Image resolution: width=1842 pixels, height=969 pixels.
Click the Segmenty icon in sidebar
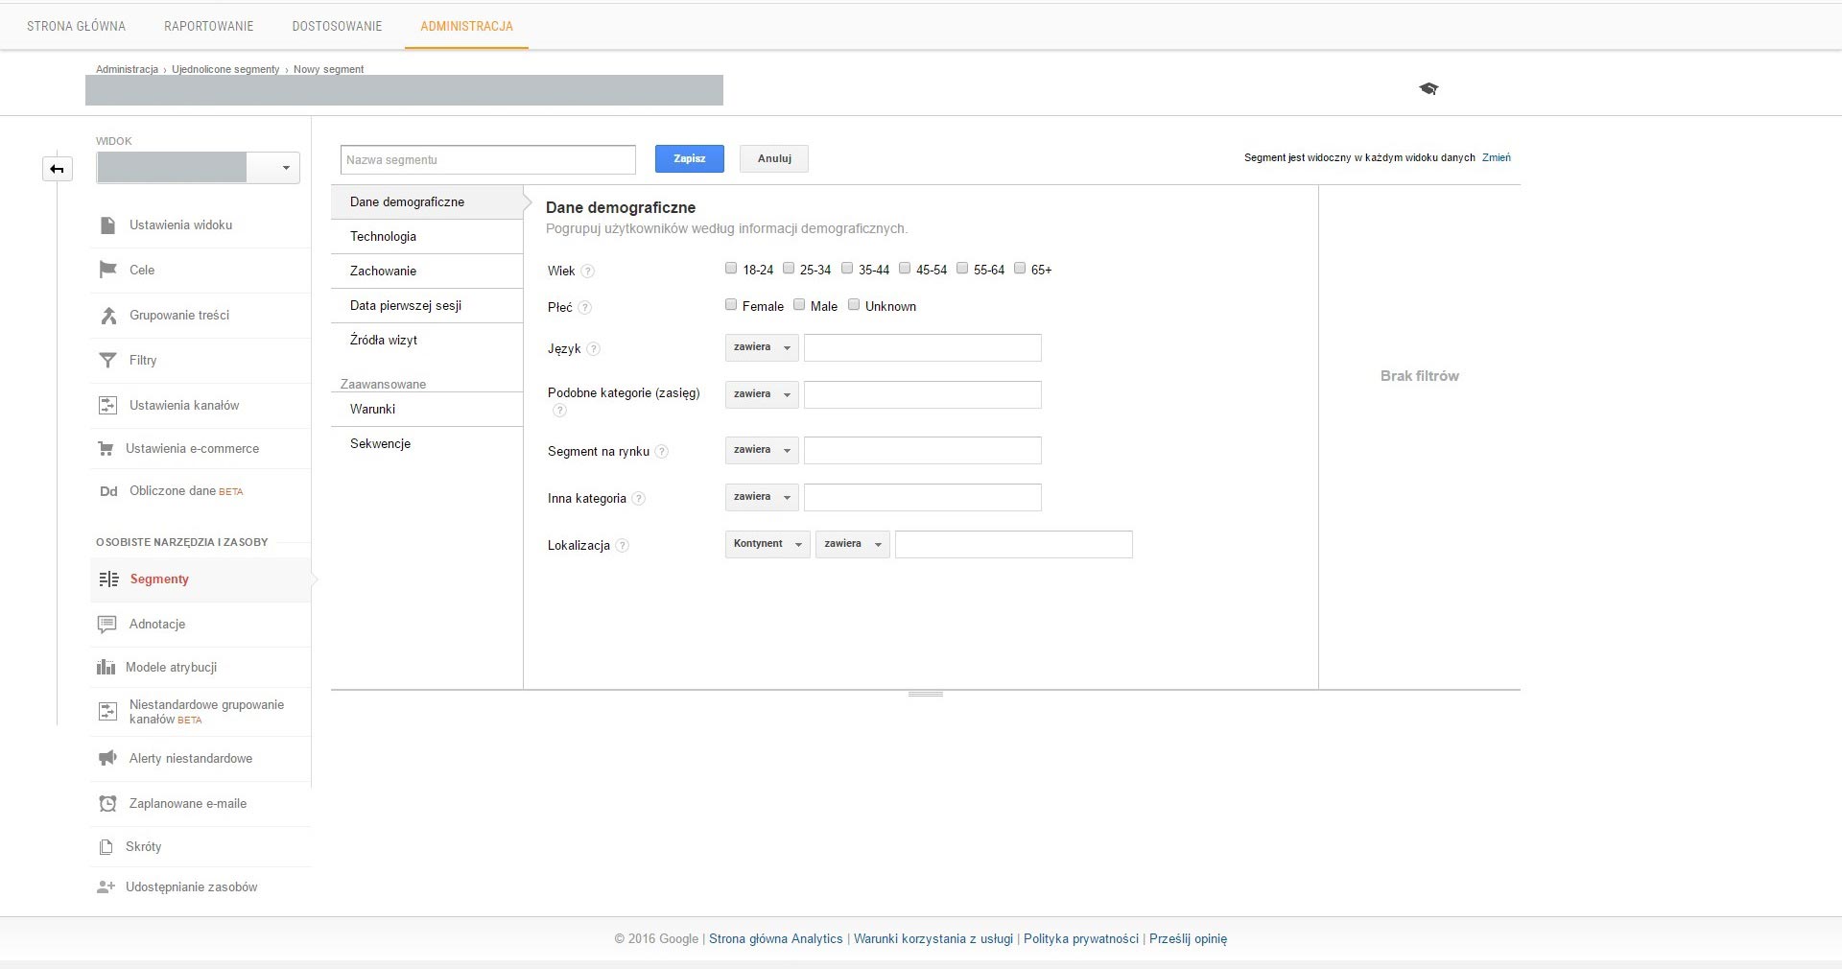click(109, 579)
